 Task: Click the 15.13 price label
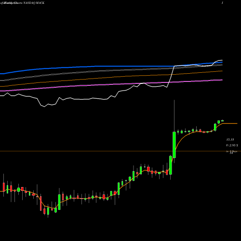230,140
